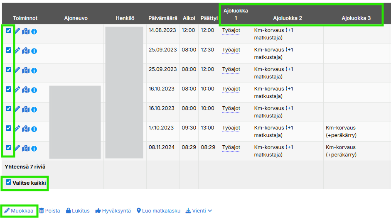Toggle the checkbox in the 17.10.2023 row
Viewport: 391px width, 220px height.
click(x=8, y=128)
